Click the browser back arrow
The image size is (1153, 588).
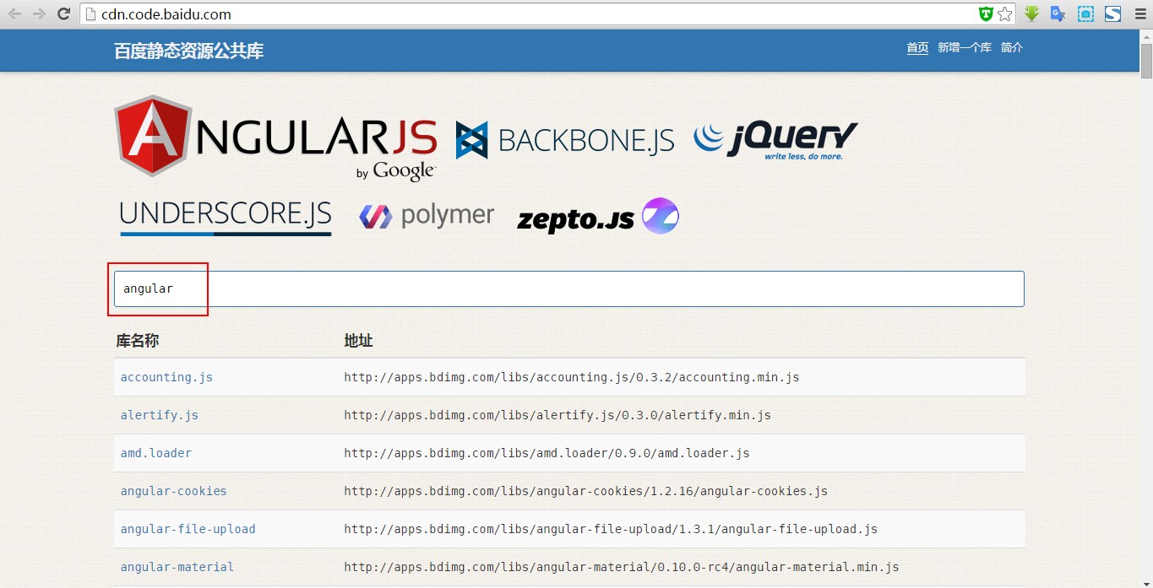(14, 13)
